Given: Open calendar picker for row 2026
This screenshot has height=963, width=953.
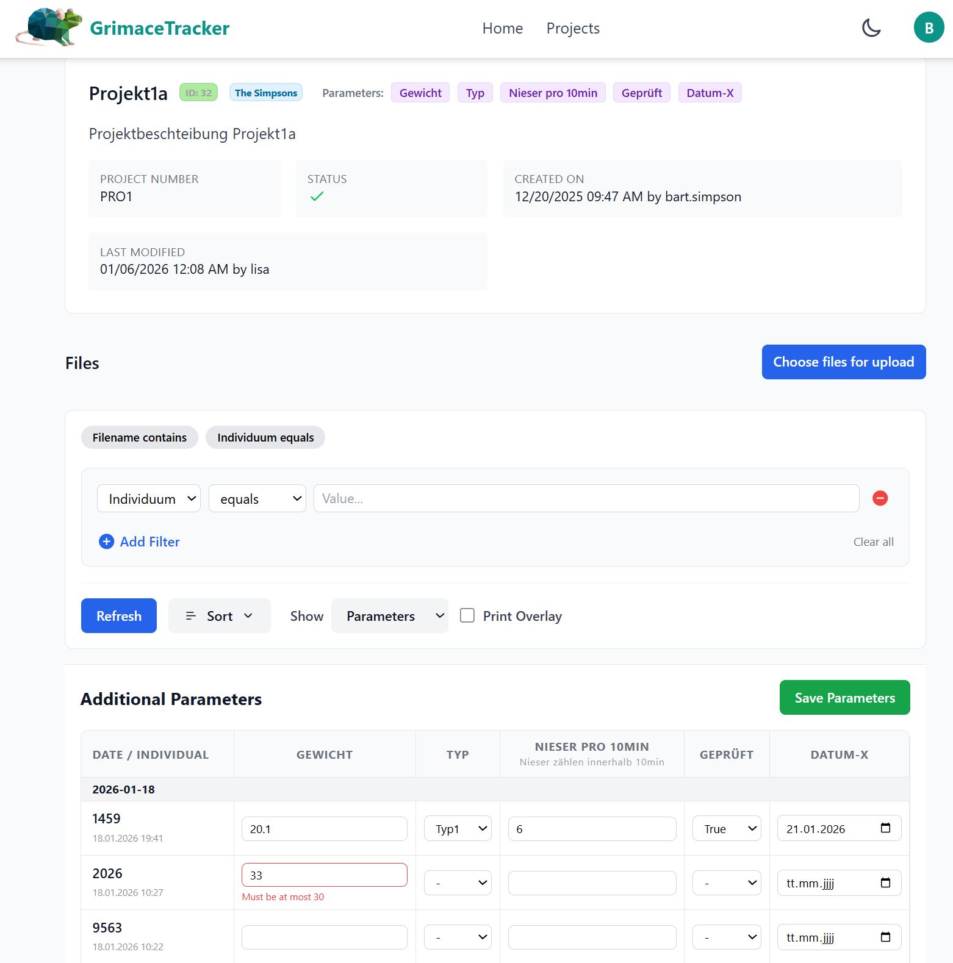Looking at the screenshot, I should click(x=885, y=882).
